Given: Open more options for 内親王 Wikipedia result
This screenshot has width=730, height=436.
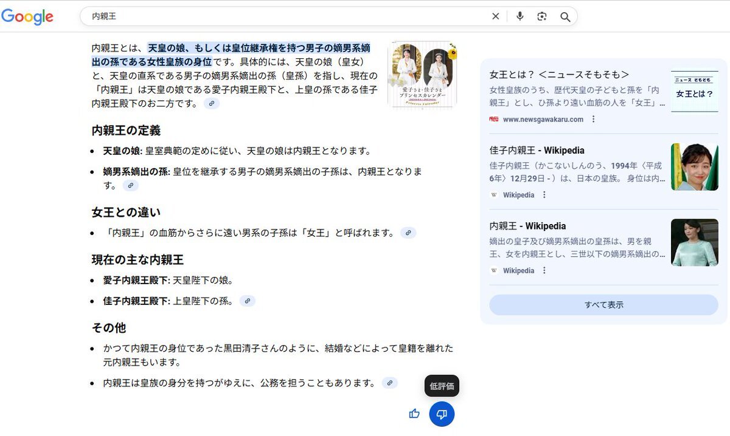Looking at the screenshot, I should [x=544, y=271].
